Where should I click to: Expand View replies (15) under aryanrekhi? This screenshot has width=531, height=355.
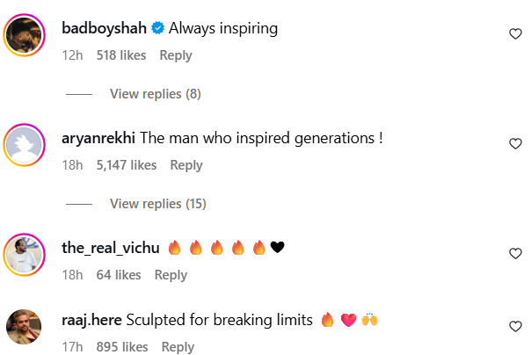coord(157,204)
